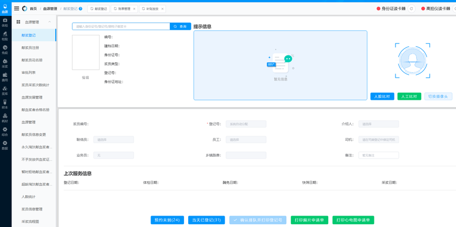Open the 员工 dropdown
Image resolution: width=456 pixels, height=227 pixels.
pyautogui.click(x=246, y=139)
